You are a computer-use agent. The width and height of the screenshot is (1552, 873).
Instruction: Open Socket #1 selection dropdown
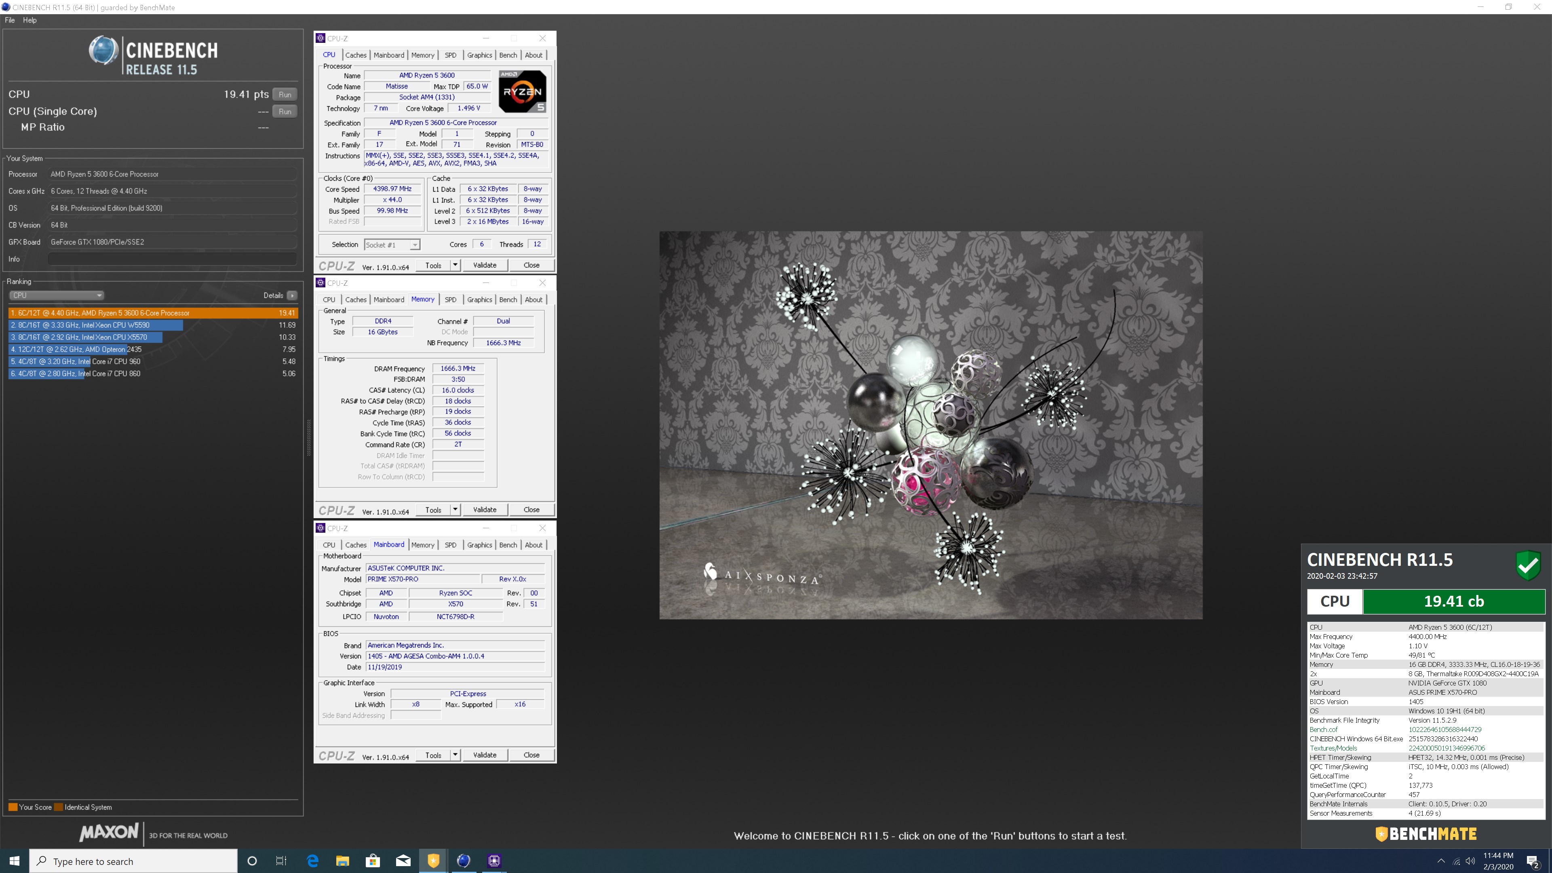tap(392, 245)
